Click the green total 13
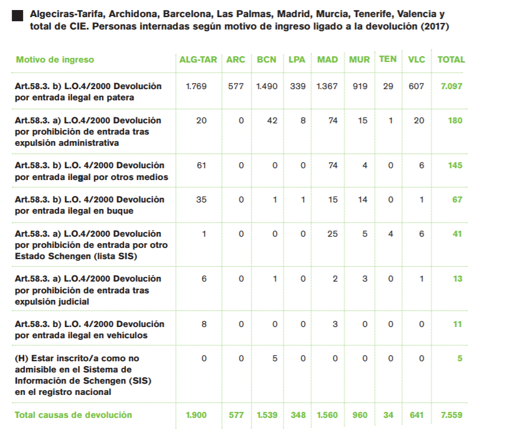Image resolution: width=512 pixels, height=438 pixels. (x=458, y=279)
